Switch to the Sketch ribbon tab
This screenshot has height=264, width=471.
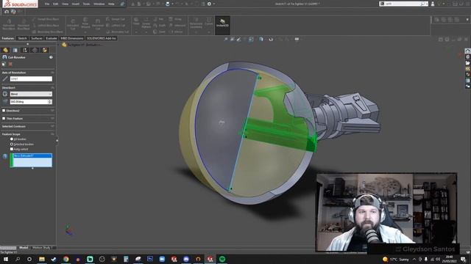(22, 38)
